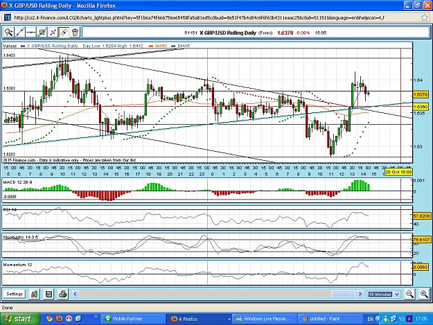Click the chart scrollbar left arrow

pos(75,294)
